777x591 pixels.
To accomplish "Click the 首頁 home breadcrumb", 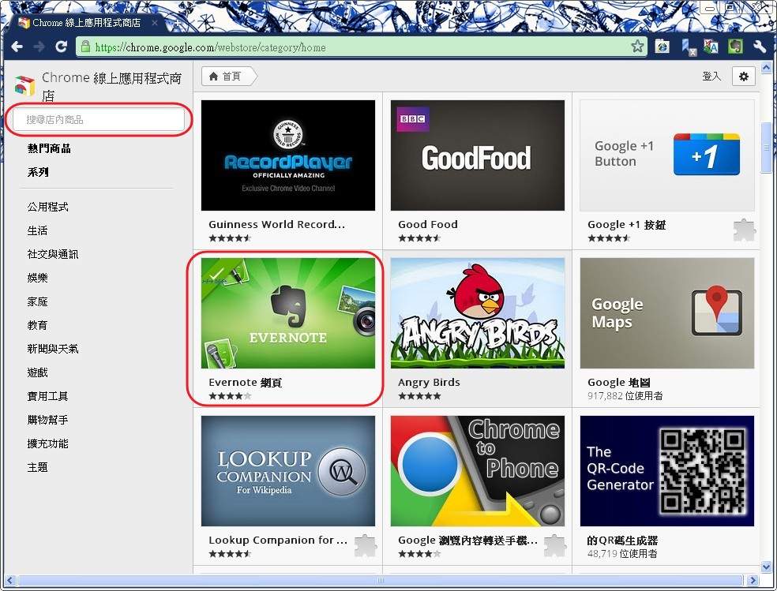I will point(230,77).
